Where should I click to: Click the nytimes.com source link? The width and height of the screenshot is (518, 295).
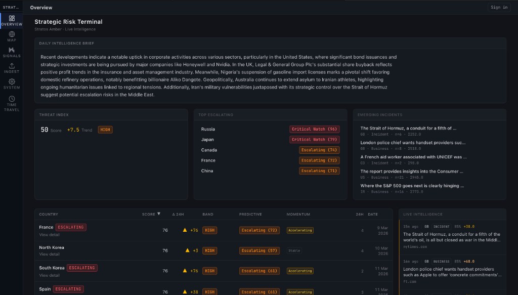[x=414, y=247]
